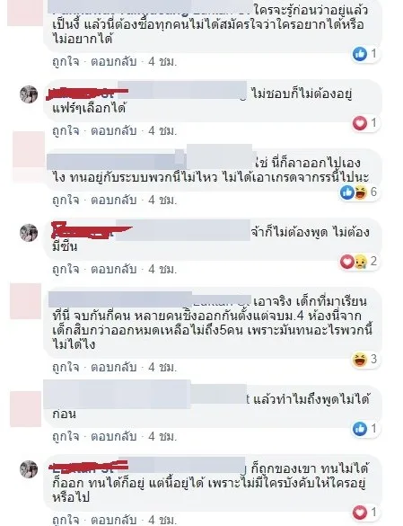The image size is (403, 526).
Task: Open heart reaction on 'แฟร์ๆเลือกได้' comment
Action: [x=360, y=123]
